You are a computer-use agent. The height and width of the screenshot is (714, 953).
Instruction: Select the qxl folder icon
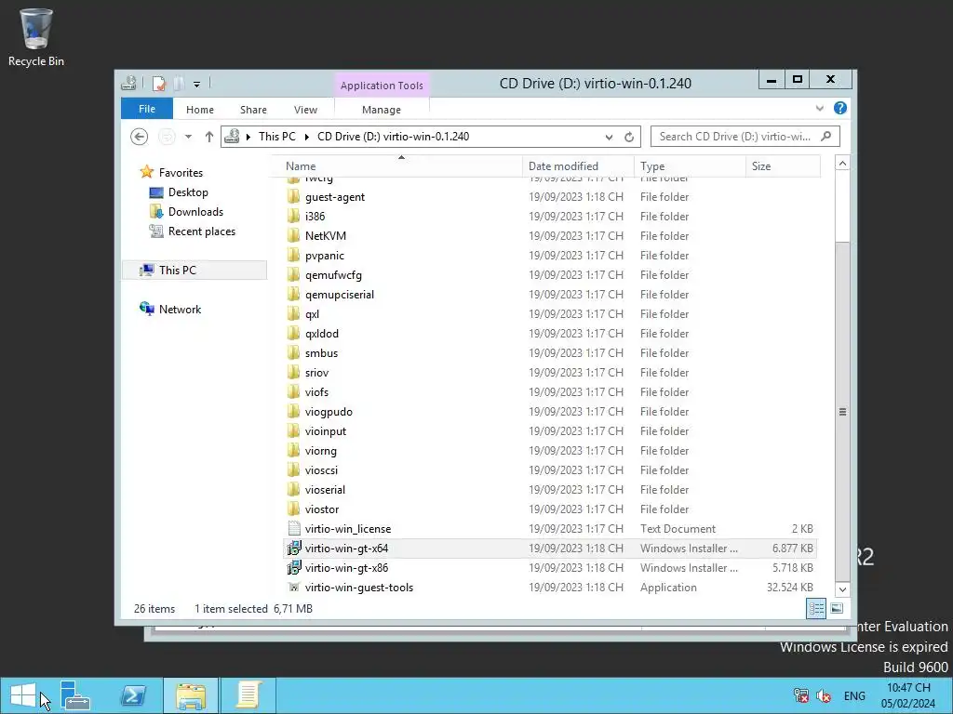[x=293, y=314]
